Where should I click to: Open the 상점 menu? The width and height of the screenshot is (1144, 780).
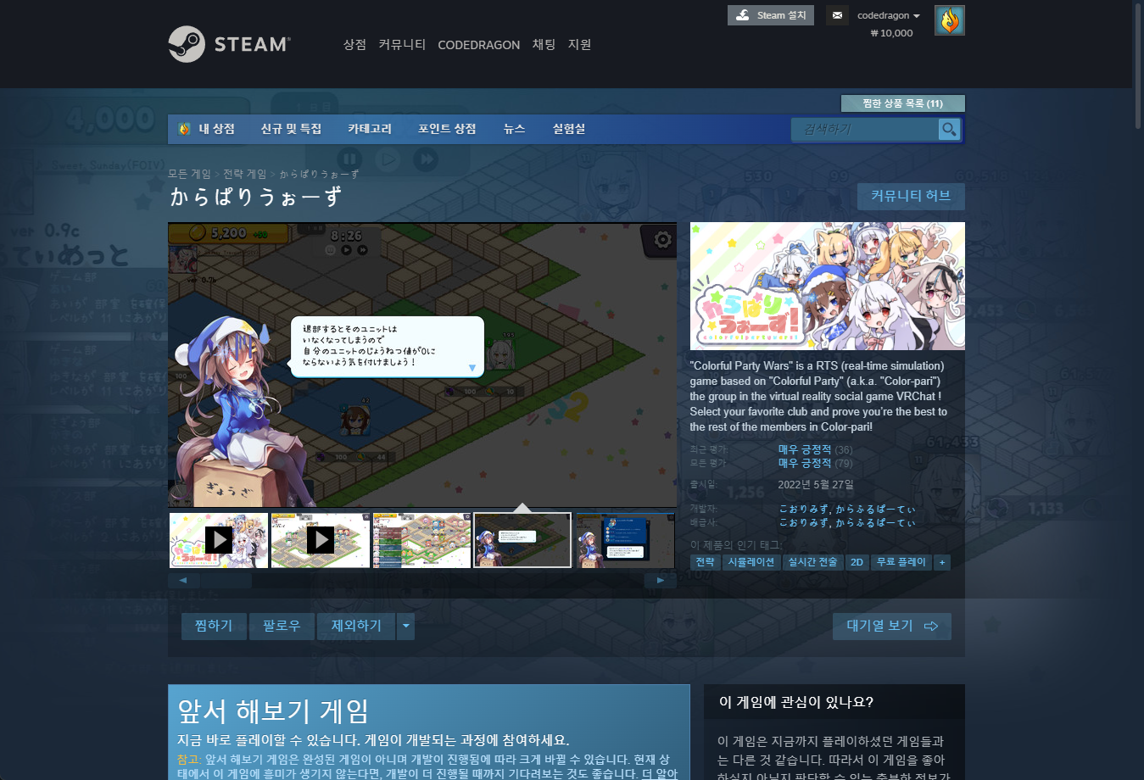coord(354,45)
